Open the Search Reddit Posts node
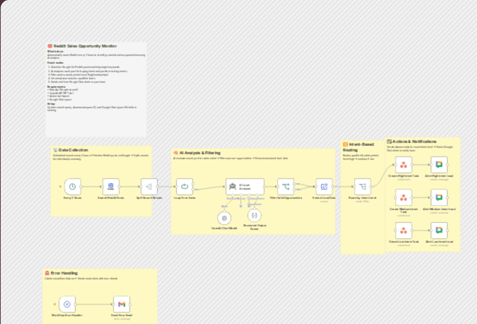 pos(111,186)
